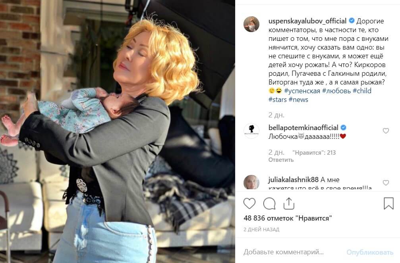The image size is (400, 263).
Task: Open the #любовь hashtag
Action: 336,91
